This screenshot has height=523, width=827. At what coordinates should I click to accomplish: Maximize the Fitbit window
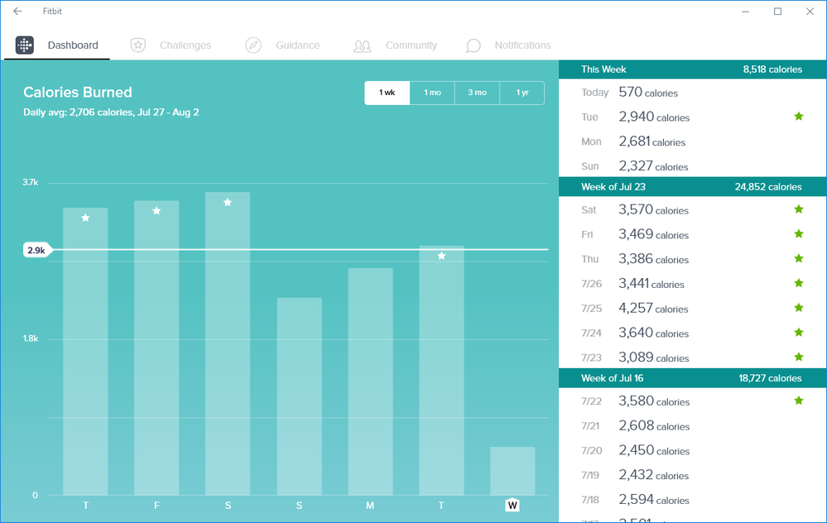[x=777, y=11]
